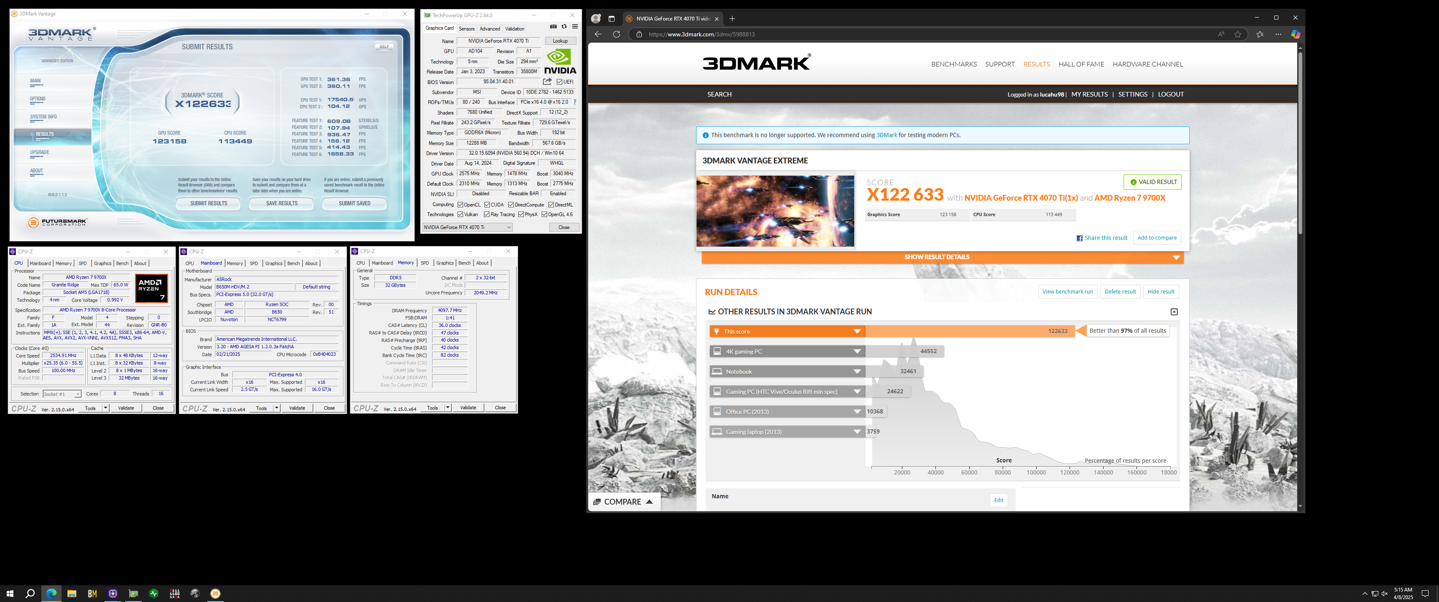Toggle the OpenGL 4.6 checkbox
1439x602 pixels.
click(x=544, y=214)
